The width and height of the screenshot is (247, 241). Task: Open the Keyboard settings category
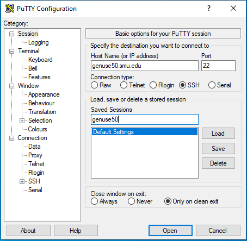click(40, 60)
